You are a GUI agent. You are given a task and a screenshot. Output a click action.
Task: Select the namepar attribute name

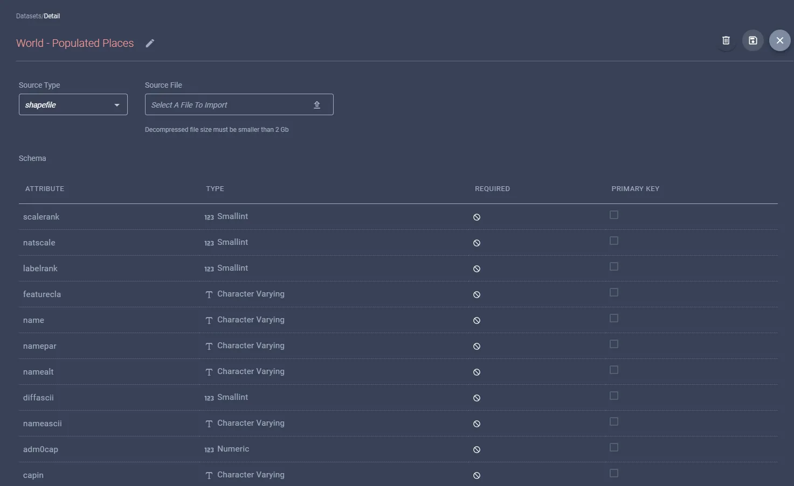(x=40, y=346)
